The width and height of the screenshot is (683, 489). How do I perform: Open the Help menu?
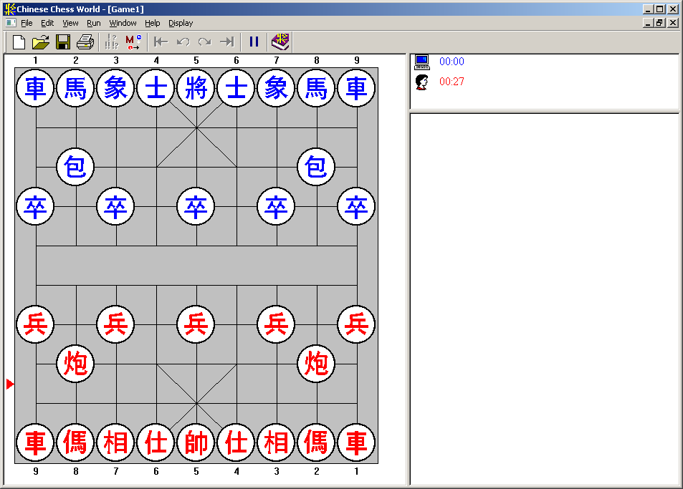click(x=153, y=23)
